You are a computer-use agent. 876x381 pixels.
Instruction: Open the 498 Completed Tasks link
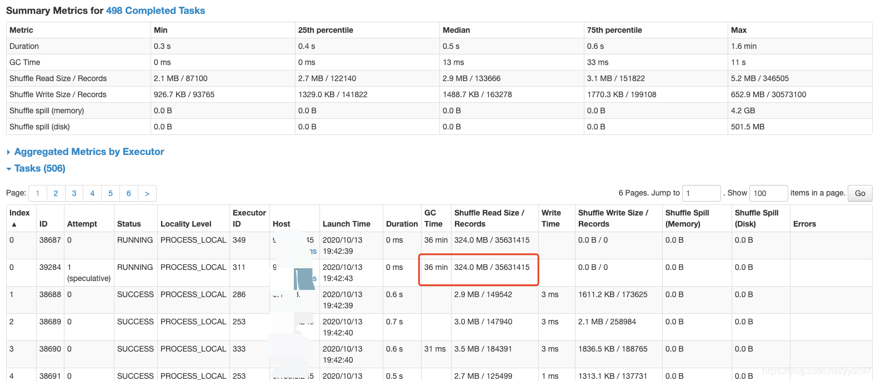pos(156,11)
